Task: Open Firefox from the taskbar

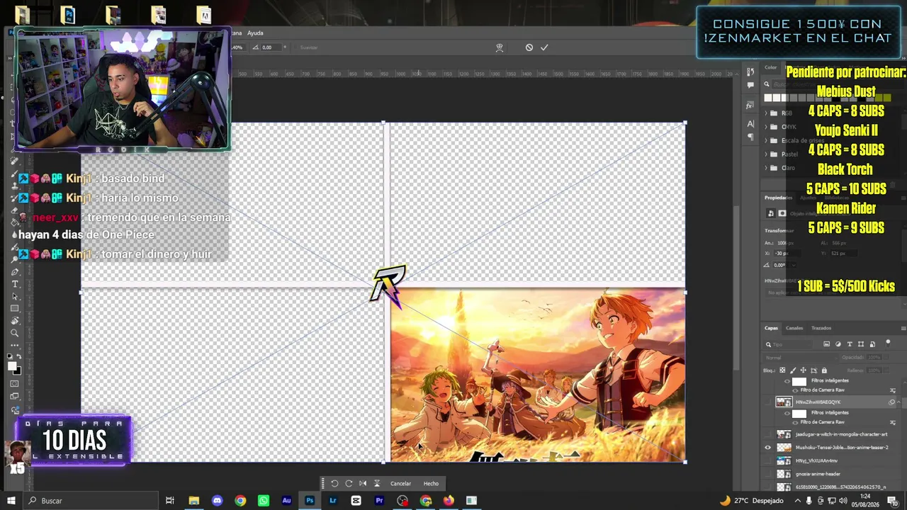Action: point(449,501)
